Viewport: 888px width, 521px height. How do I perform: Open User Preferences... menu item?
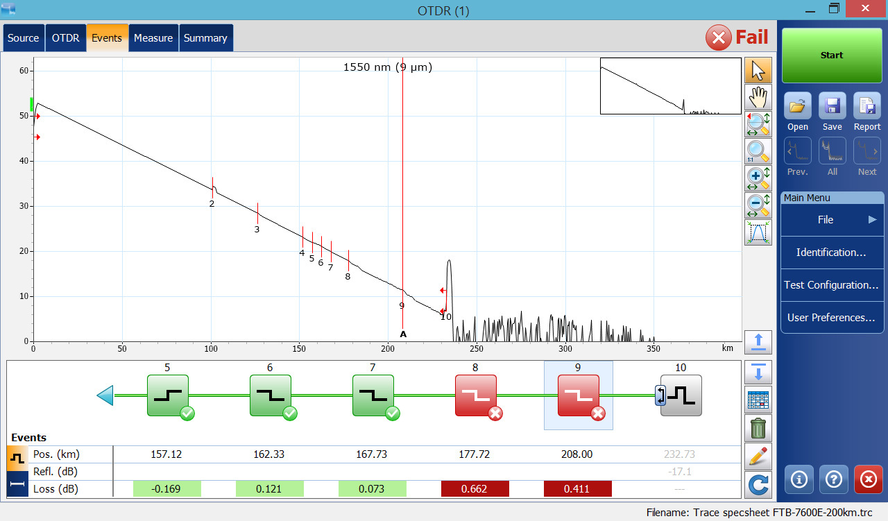tap(832, 318)
